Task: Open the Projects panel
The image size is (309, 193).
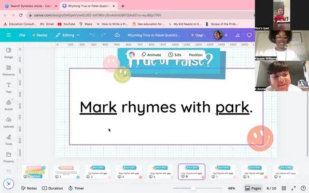Action: click(9, 157)
